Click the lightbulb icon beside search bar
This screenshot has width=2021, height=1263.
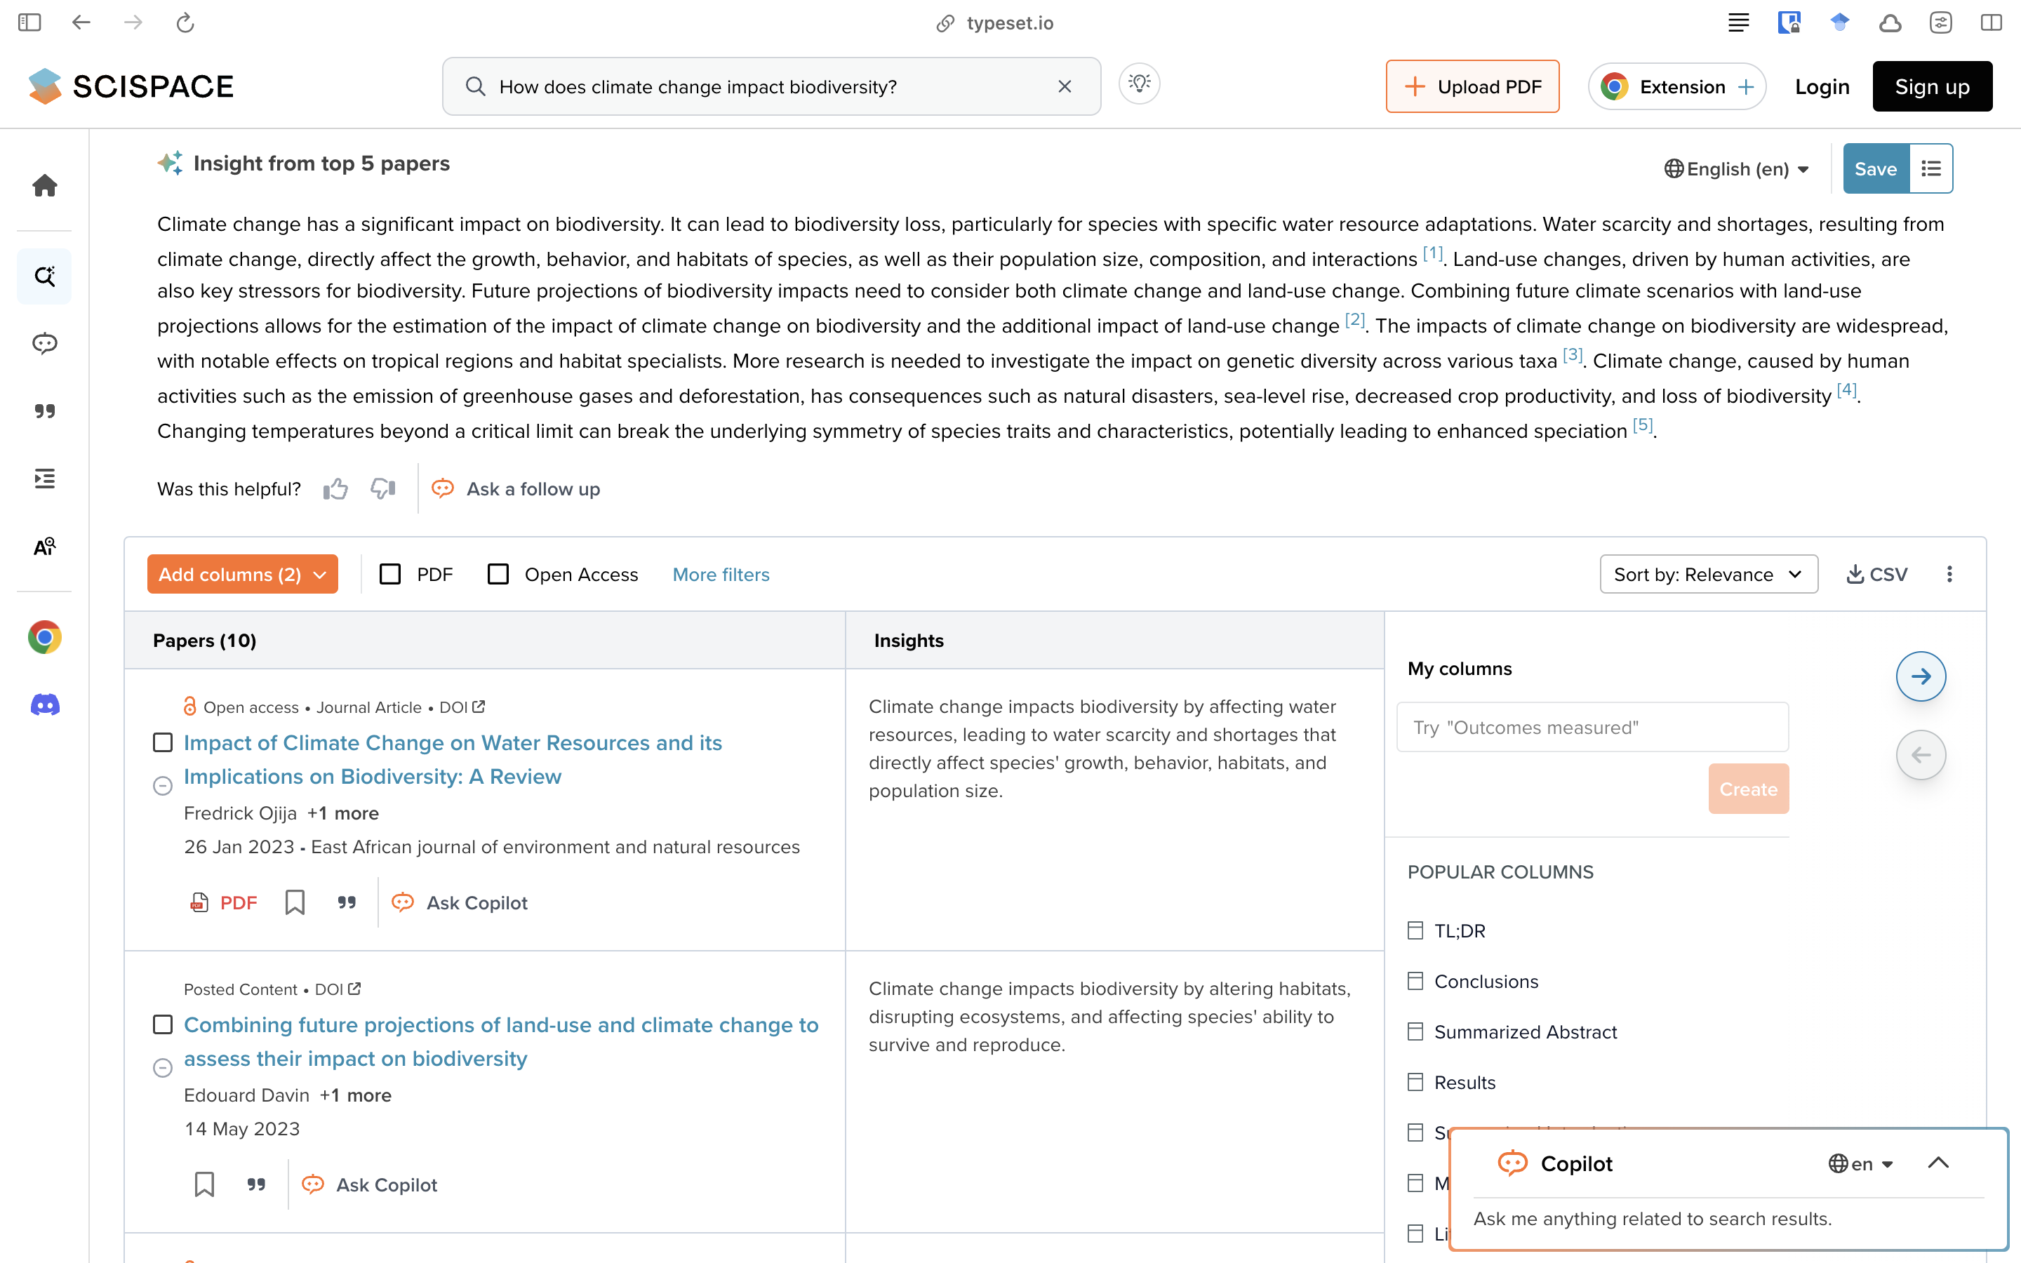(1139, 84)
